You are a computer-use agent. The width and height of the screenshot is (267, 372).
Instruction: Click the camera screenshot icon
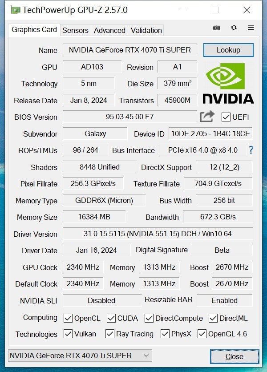tap(217, 28)
